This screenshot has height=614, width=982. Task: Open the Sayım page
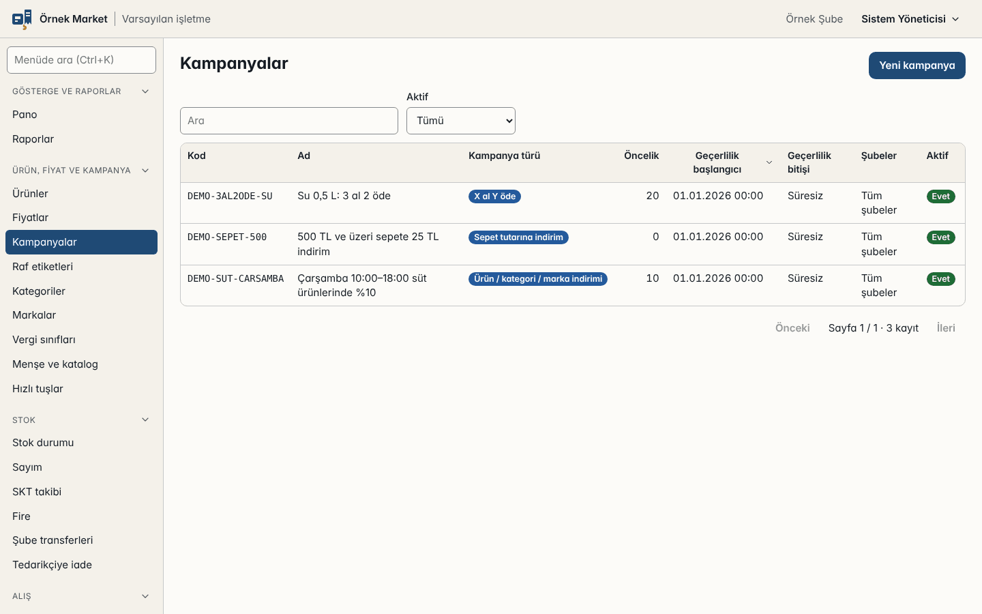point(81,467)
